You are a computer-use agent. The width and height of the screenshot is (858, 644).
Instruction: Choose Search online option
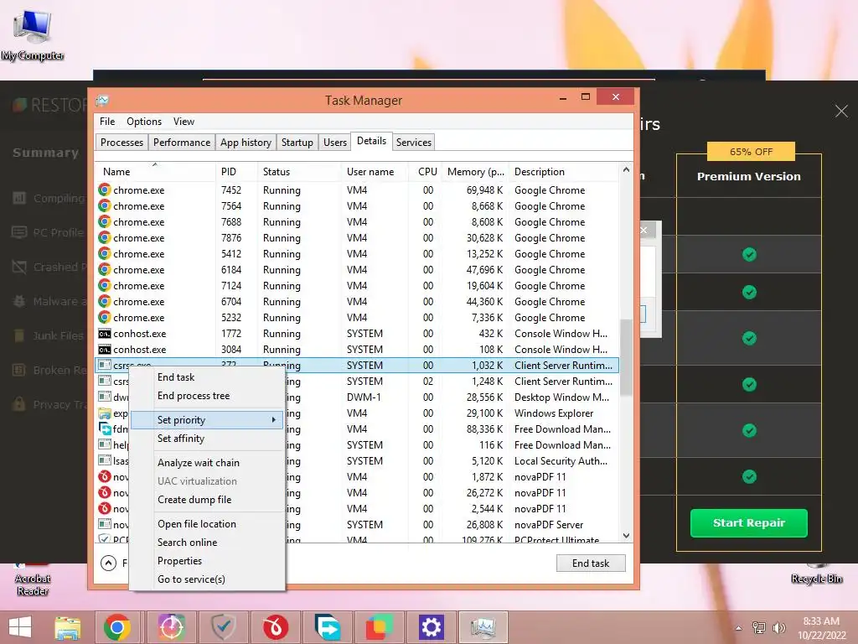(207, 543)
